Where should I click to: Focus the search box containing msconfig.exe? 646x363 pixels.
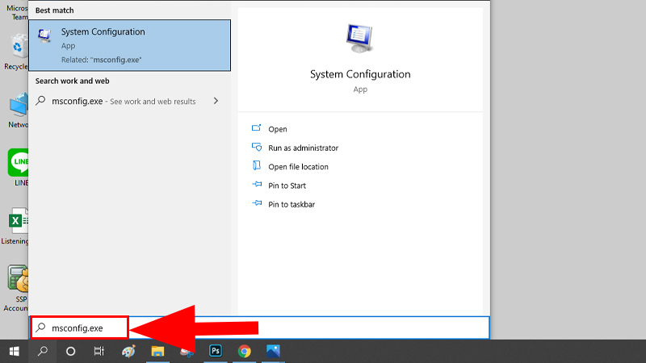pyautogui.click(x=259, y=328)
